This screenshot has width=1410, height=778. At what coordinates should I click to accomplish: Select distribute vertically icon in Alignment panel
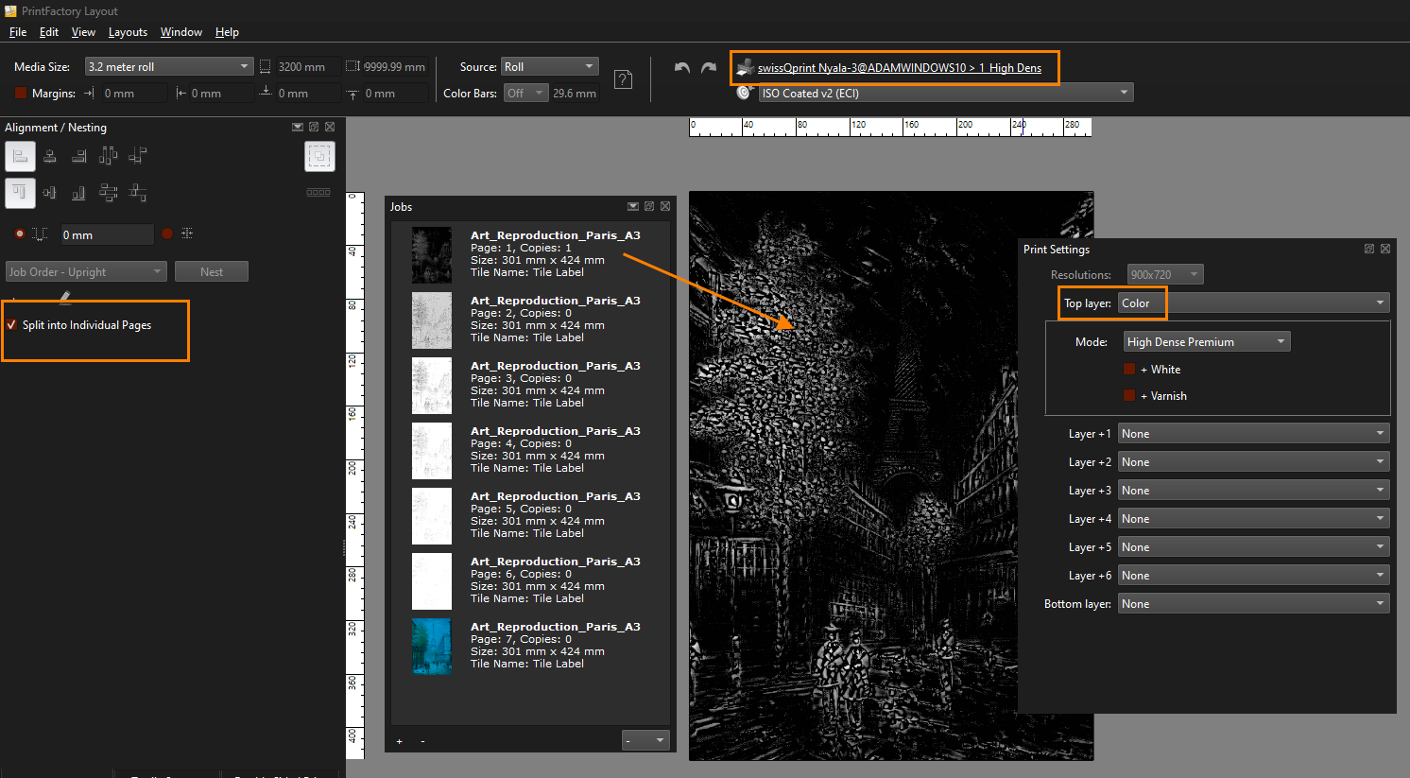(x=109, y=193)
